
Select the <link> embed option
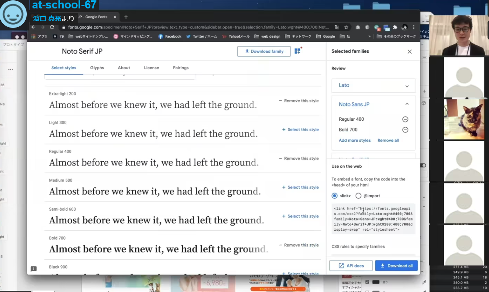coord(334,196)
